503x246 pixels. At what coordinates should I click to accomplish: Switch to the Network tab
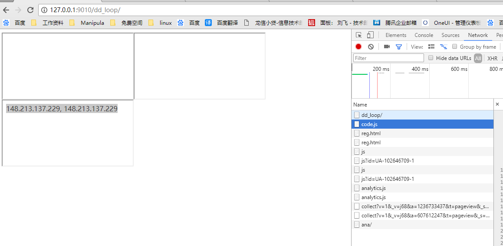tap(478, 35)
